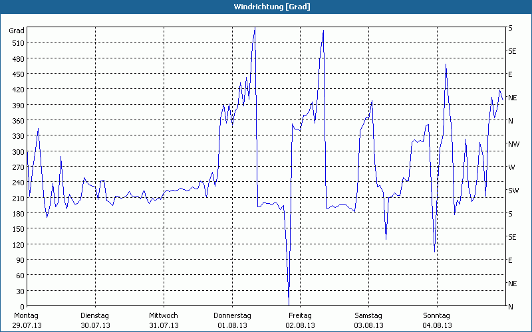Select the 'W' compass label
This screenshot has width=532, height=332.
click(x=511, y=167)
